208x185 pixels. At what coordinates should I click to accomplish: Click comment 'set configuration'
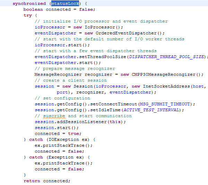pos(62,98)
